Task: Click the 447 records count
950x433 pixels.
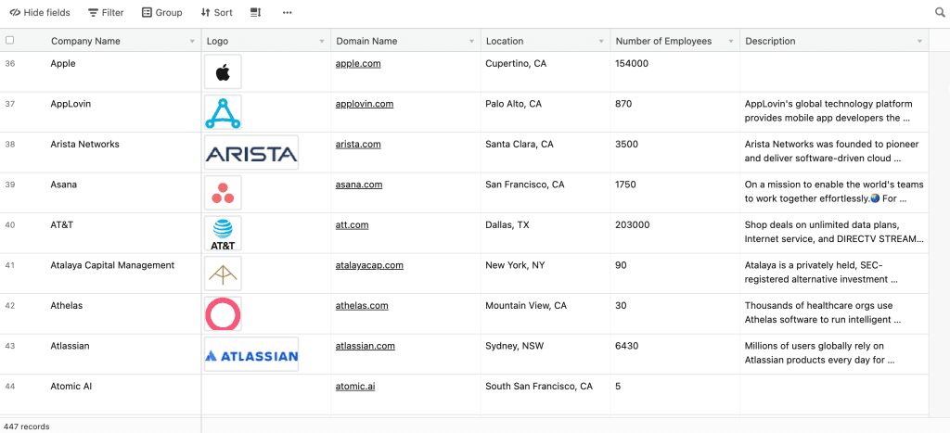Action: click(x=26, y=427)
